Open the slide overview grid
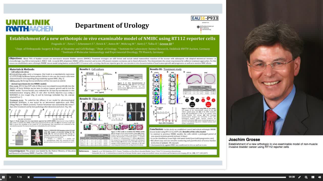Screen dimensions: 323x181 pos(313,177)
